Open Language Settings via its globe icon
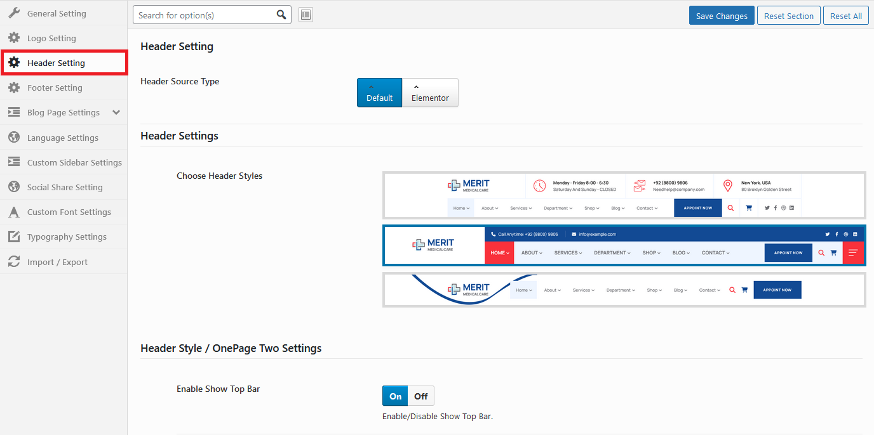 tap(15, 138)
